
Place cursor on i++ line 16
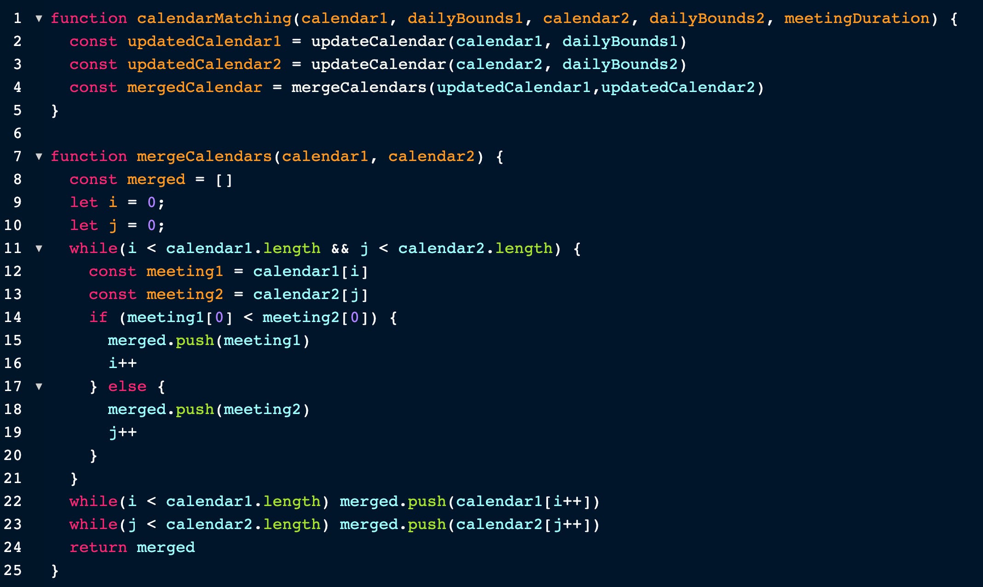coord(122,363)
